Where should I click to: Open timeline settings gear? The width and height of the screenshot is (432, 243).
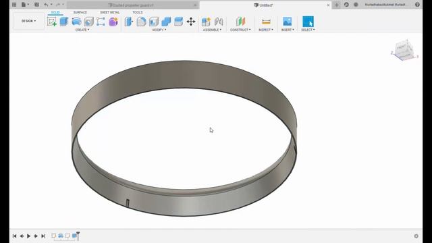click(x=416, y=236)
